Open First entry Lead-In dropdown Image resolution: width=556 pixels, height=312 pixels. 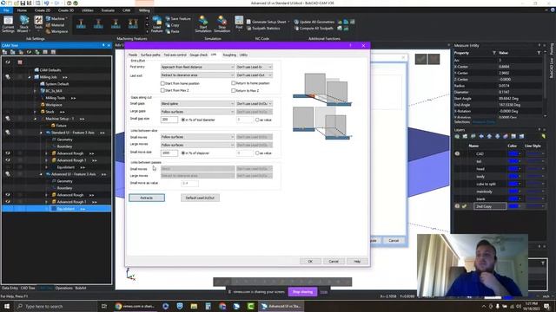255,67
